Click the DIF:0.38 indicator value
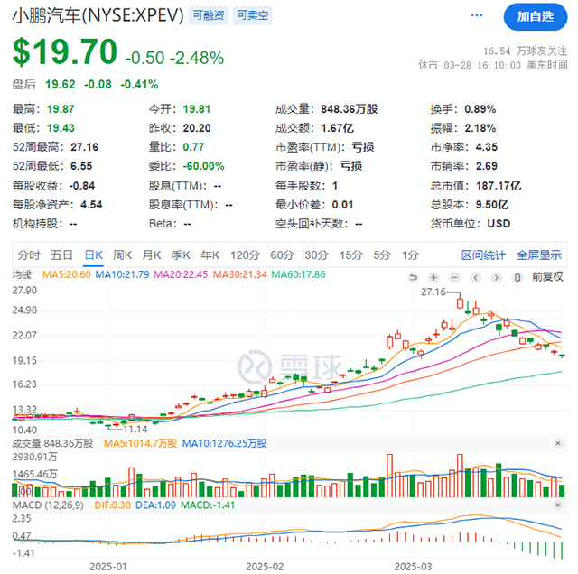578x574 pixels. tap(112, 505)
